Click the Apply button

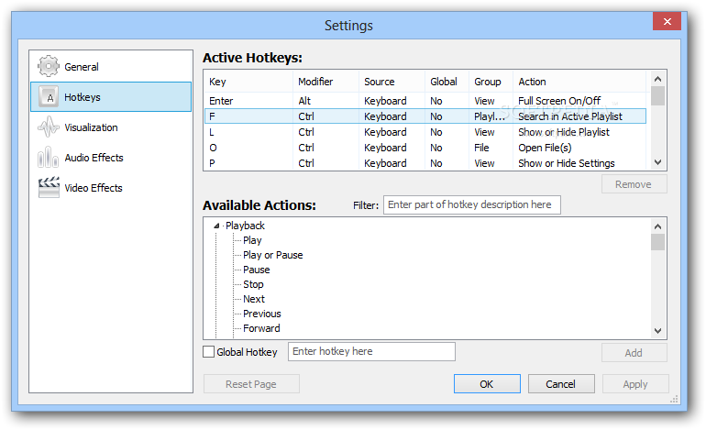635,384
